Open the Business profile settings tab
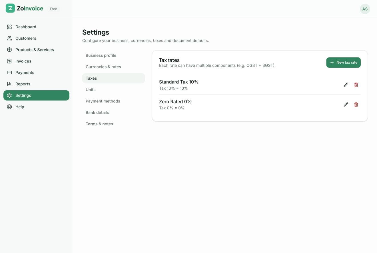The width and height of the screenshot is (377, 253). [114, 55]
